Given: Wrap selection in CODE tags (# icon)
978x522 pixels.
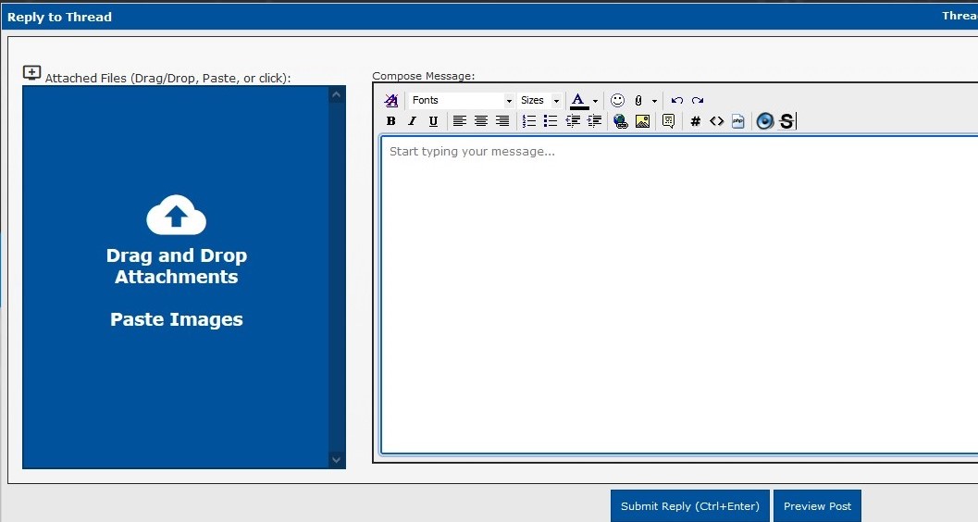Looking at the screenshot, I should 696,121.
